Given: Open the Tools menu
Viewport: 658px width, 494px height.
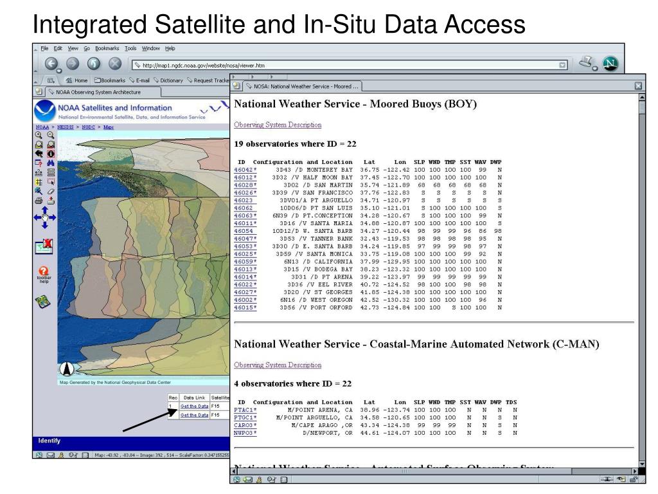Looking at the screenshot, I should coord(130,48).
